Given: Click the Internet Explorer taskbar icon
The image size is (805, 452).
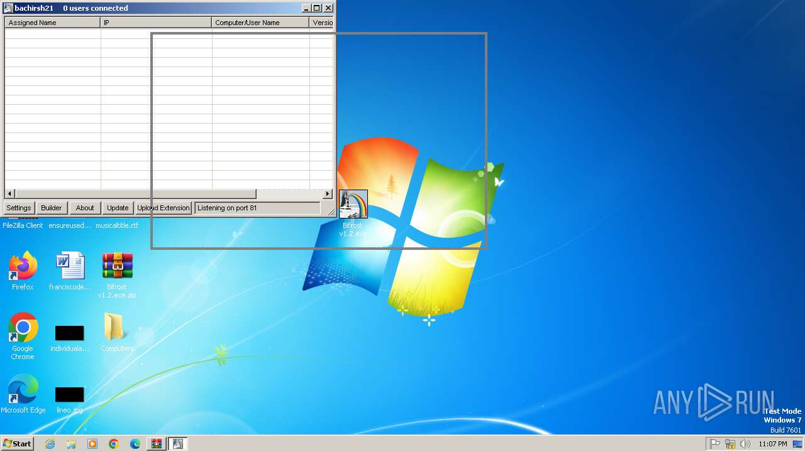Looking at the screenshot, I should click(x=50, y=444).
